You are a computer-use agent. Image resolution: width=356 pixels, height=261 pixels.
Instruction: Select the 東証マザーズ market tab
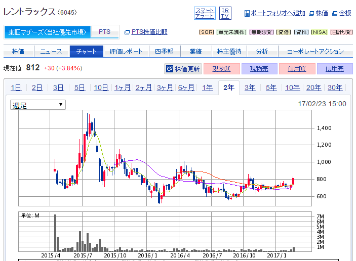point(48,32)
